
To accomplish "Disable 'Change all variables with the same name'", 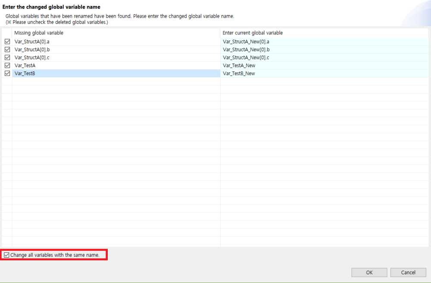I will click(x=6, y=255).
